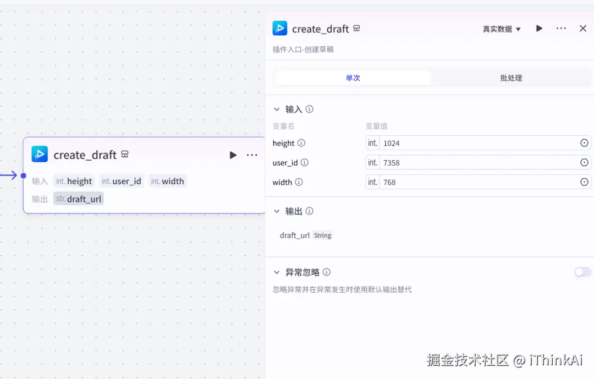Image resolution: width=594 pixels, height=379 pixels.
Task: Click the info icon next to 异常忽略
Action: coord(327,272)
